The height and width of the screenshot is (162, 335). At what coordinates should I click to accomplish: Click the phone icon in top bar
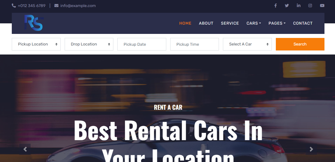14,6
